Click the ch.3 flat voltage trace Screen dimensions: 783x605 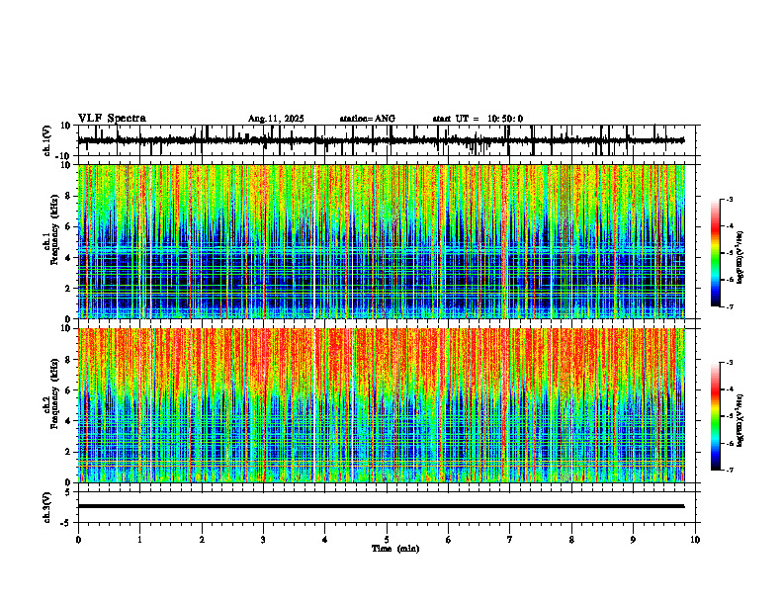tap(381, 506)
